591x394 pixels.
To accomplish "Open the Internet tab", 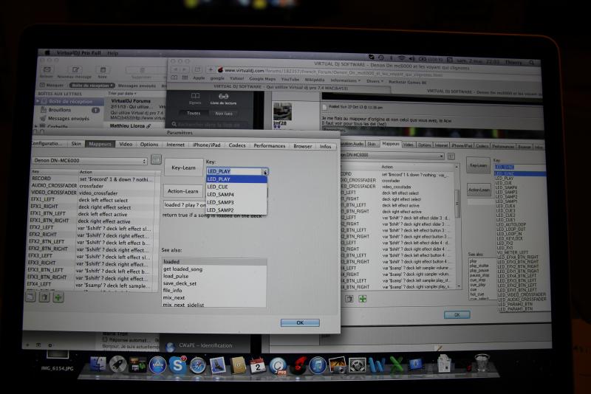I will (x=175, y=145).
